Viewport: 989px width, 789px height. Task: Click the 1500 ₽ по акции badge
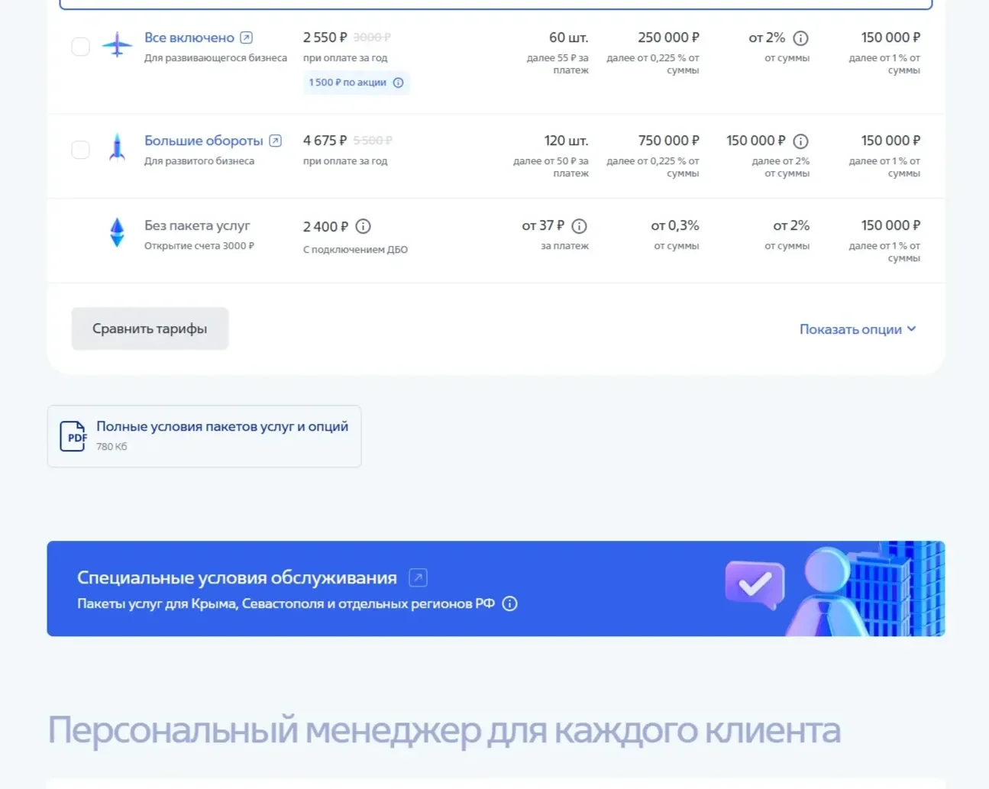(x=356, y=82)
